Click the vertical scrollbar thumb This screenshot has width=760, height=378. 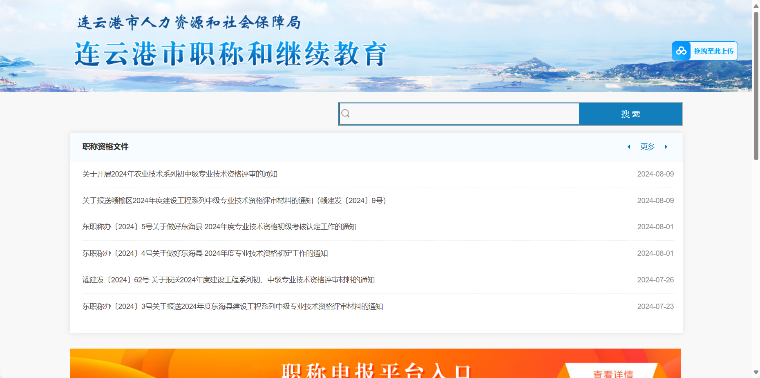point(756,86)
